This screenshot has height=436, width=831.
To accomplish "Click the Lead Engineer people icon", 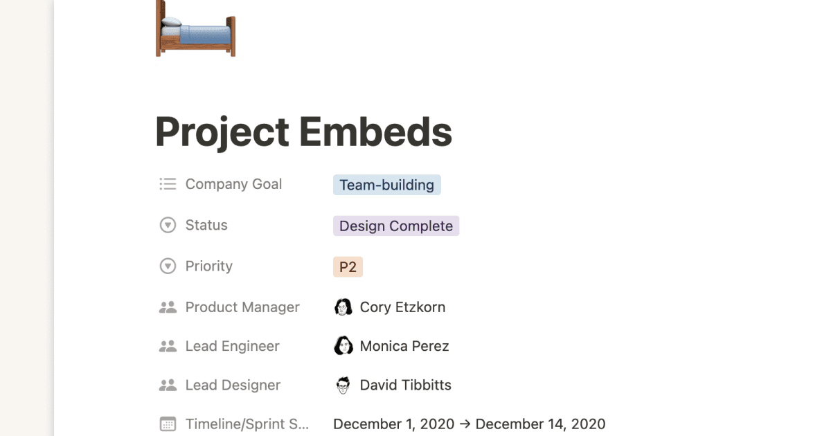I will (168, 345).
